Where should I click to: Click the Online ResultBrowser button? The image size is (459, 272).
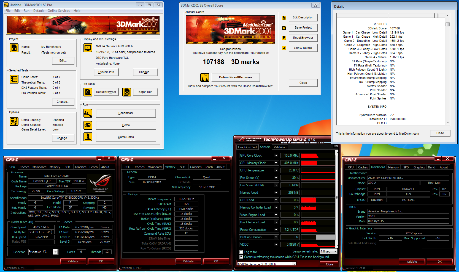click(x=236, y=77)
